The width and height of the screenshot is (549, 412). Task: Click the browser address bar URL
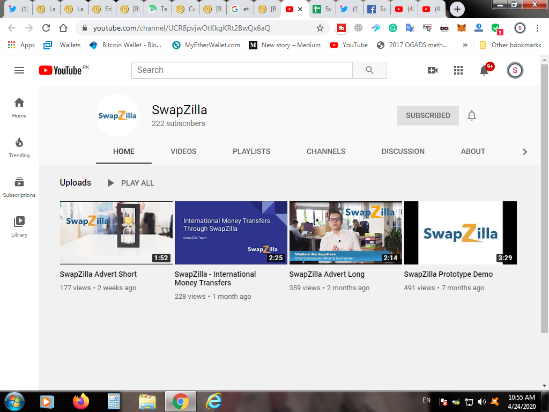pos(181,28)
